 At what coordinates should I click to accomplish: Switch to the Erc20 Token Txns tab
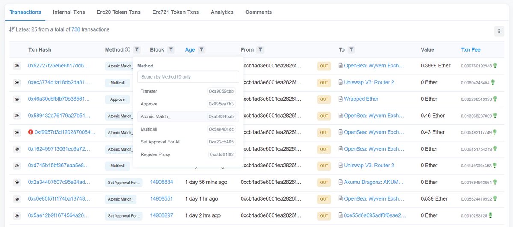click(x=118, y=12)
